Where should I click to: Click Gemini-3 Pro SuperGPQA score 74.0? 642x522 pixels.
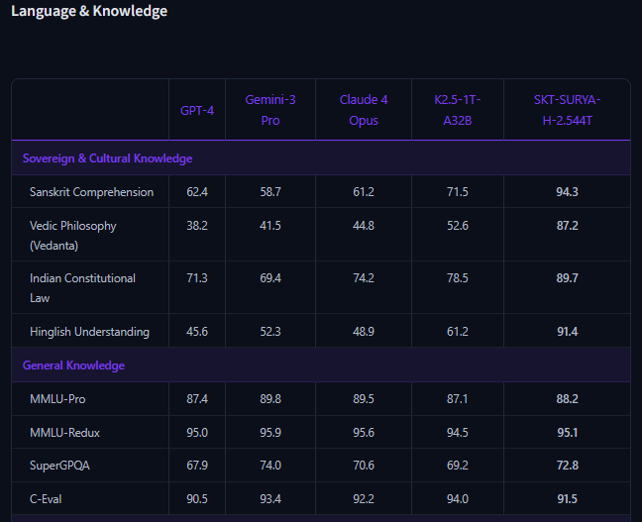pos(270,466)
